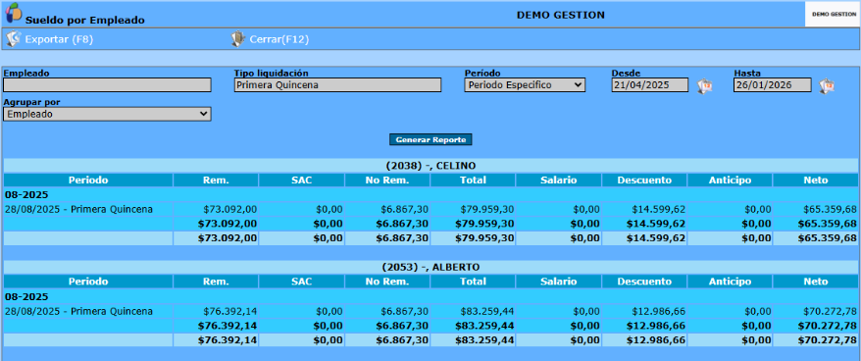The width and height of the screenshot is (861, 361).
Task: Click the non-bold $65.359,68 net for CELINO
Action: pyautogui.click(x=830, y=209)
